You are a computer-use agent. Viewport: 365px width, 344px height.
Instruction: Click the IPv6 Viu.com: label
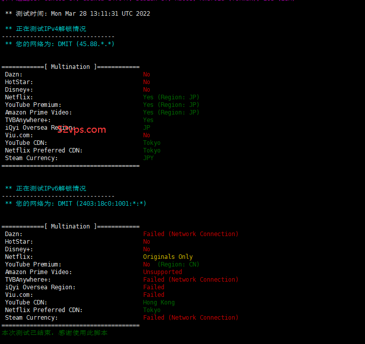click(19, 294)
